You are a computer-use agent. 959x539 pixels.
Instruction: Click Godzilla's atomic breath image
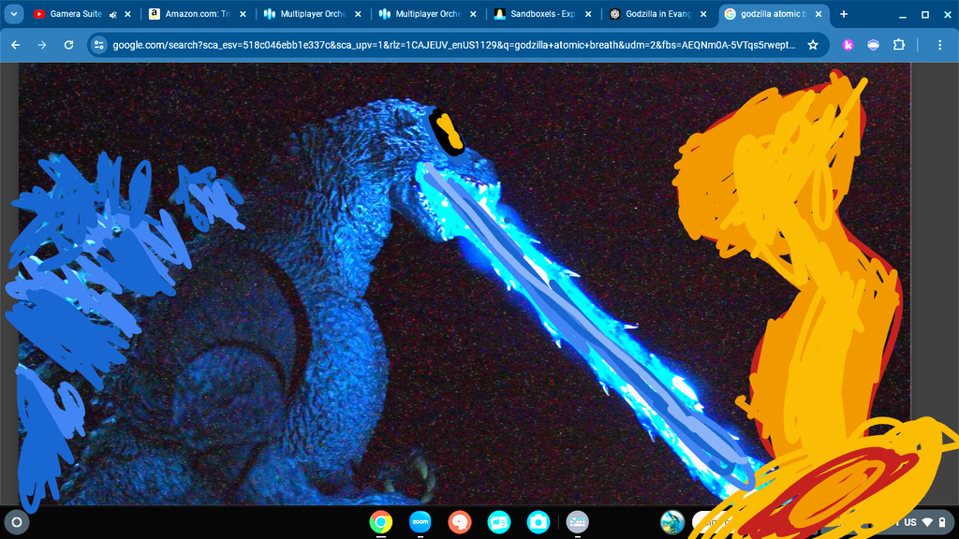pos(465,284)
